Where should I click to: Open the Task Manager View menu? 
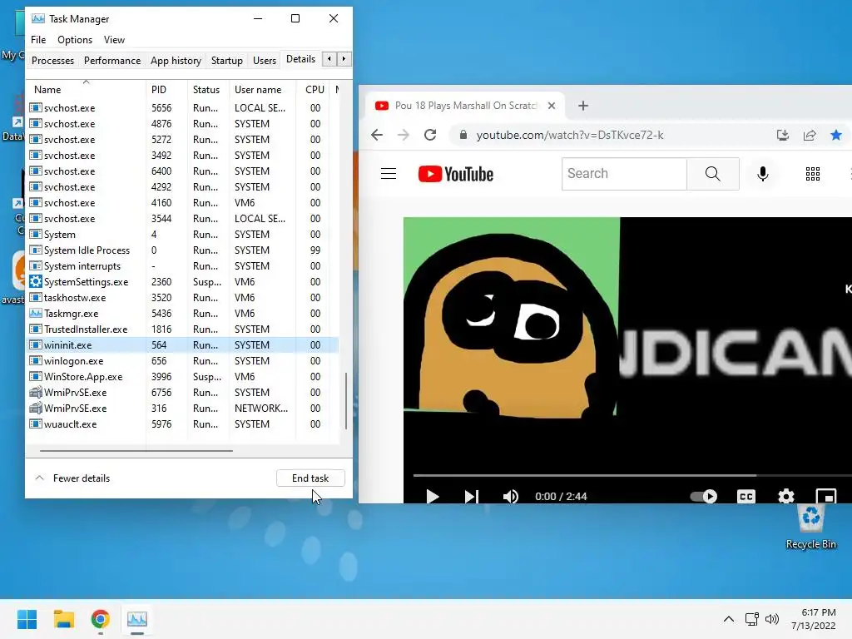(x=114, y=40)
